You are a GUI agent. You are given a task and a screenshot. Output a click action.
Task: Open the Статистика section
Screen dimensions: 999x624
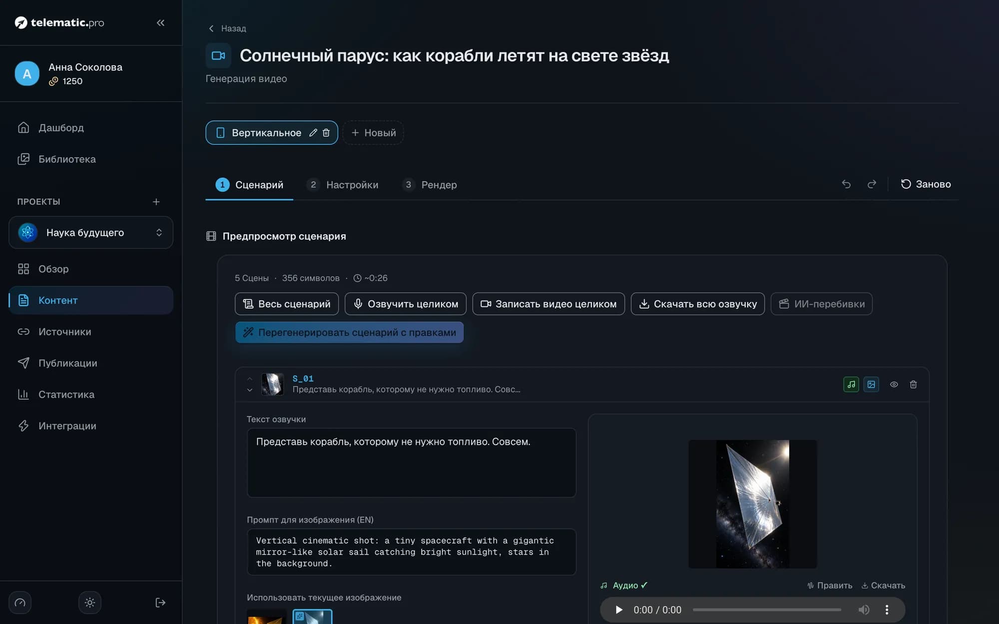(x=91, y=394)
